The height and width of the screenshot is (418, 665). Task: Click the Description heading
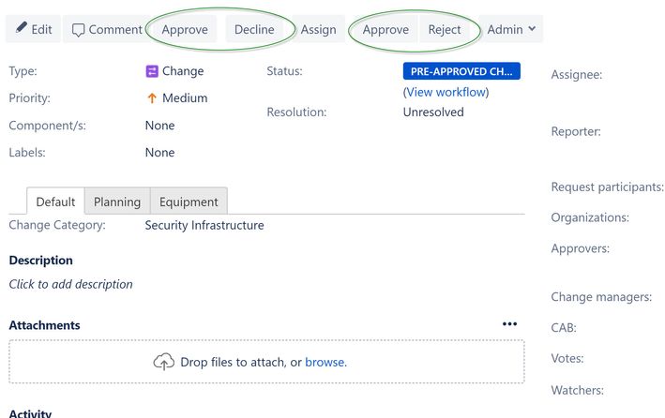pos(40,261)
